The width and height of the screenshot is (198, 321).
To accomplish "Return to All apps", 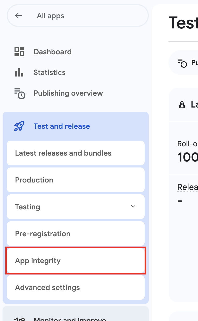I will coord(51,16).
